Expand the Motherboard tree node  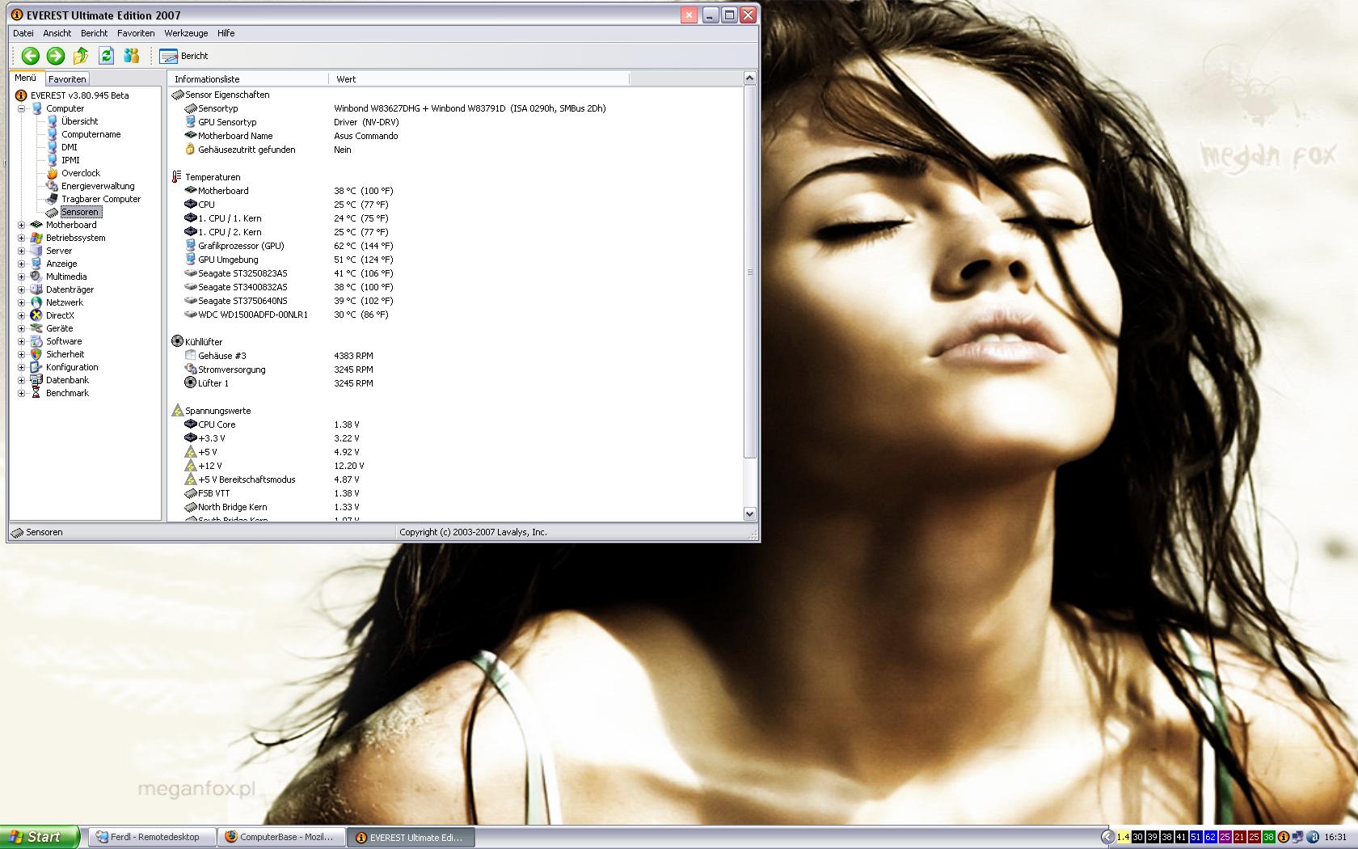[22, 225]
